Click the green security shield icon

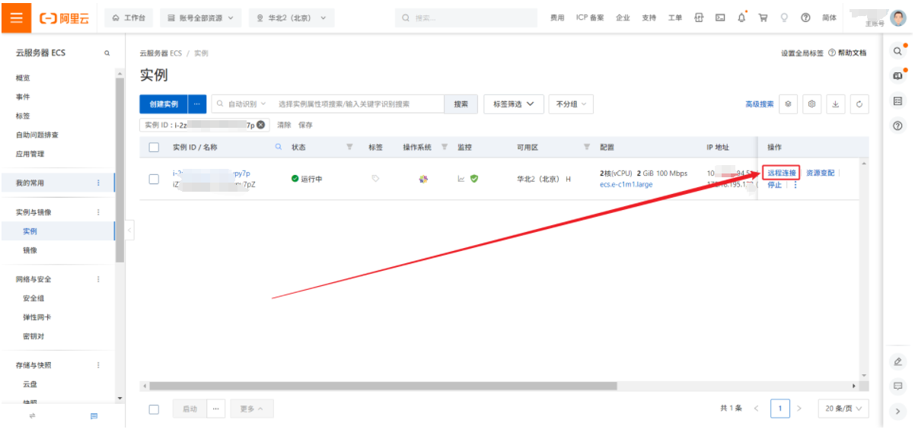coord(474,179)
